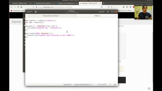Click the Save to Pocket icon
162x91 pixels.
tap(109, 7)
